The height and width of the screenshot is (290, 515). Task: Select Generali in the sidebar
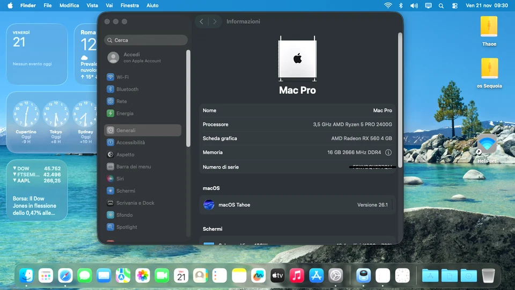coord(143,130)
